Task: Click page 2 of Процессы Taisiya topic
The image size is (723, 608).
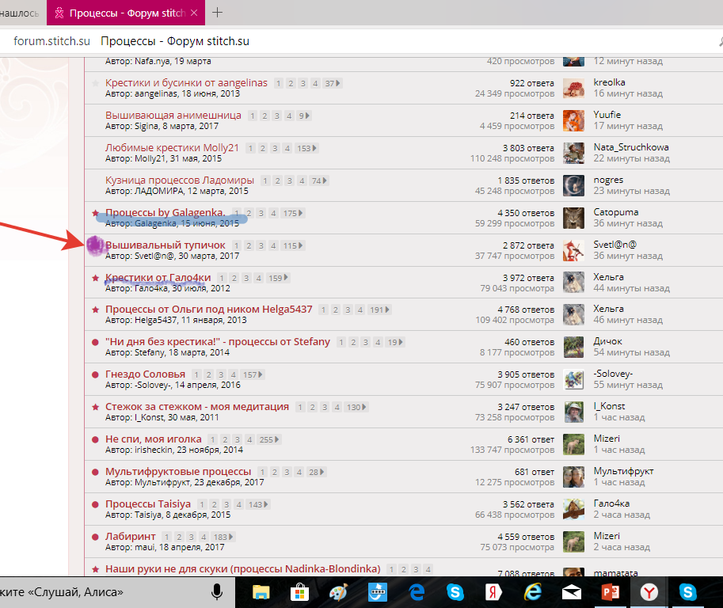Action: (215, 504)
